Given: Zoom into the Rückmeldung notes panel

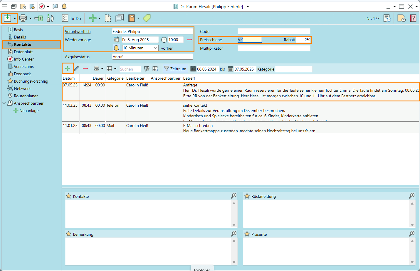Looking at the screenshot, I should pyautogui.click(x=412, y=196).
